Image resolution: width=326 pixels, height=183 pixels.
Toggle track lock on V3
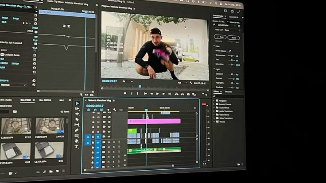tap(93, 127)
